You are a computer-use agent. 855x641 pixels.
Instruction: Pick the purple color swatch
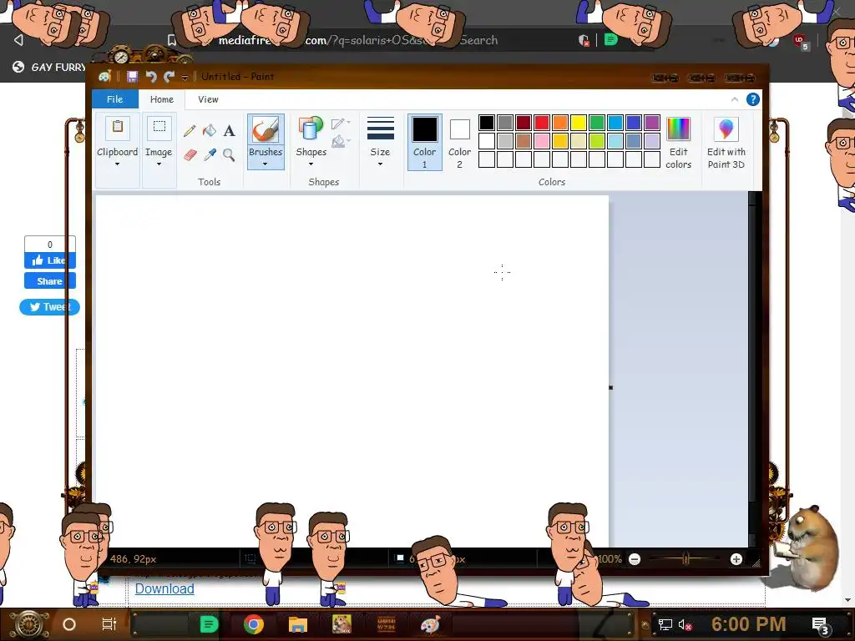652,123
